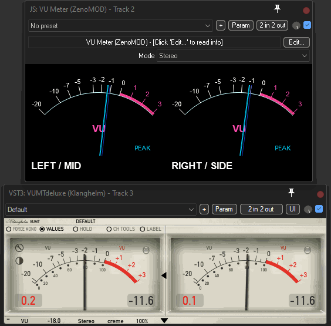Viewport: 331px width, 326px height.
Task: Click the wrench settings icon on the left meter
Action: [x=19, y=248]
